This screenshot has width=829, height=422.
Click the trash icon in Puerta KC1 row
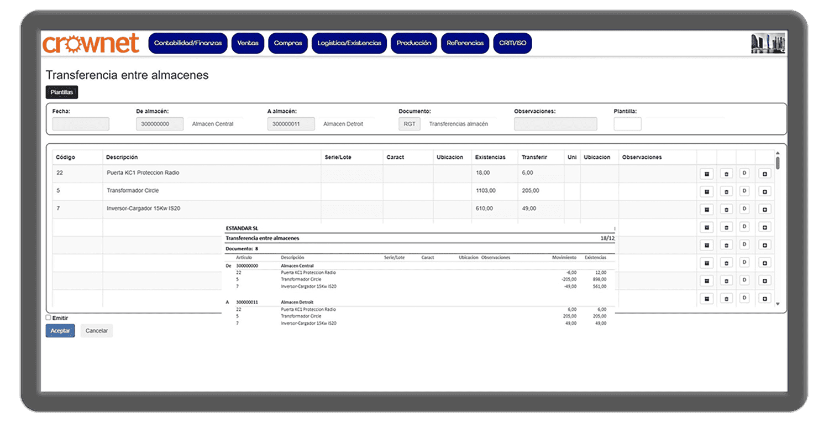(x=726, y=174)
